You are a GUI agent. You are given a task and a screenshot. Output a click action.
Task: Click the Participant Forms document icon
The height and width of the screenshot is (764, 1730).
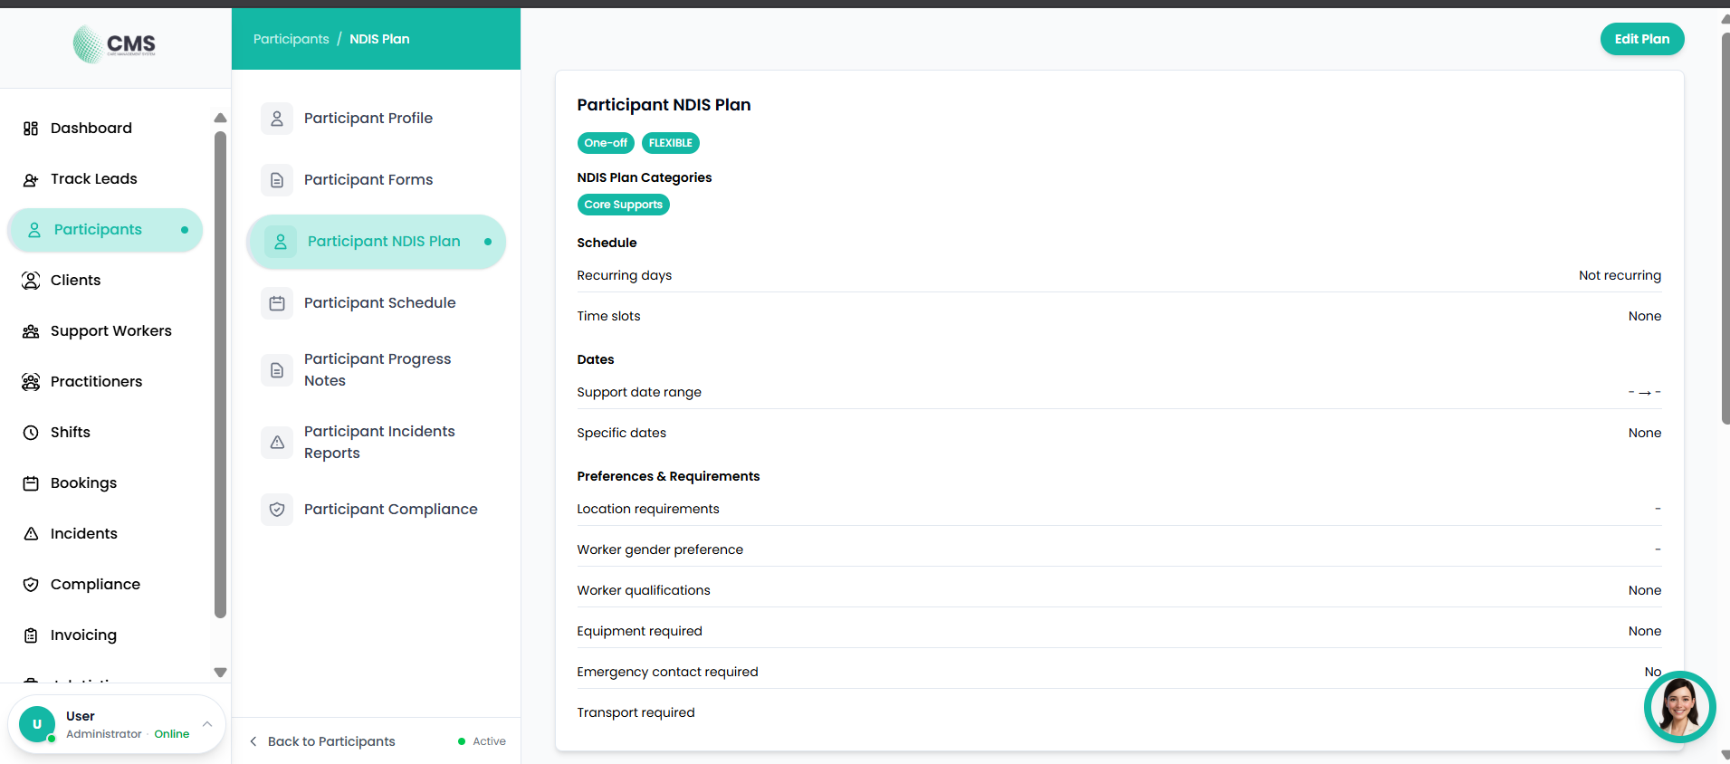(277, 180)
